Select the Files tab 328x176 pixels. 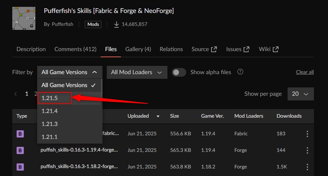click(x=111, y=49)
